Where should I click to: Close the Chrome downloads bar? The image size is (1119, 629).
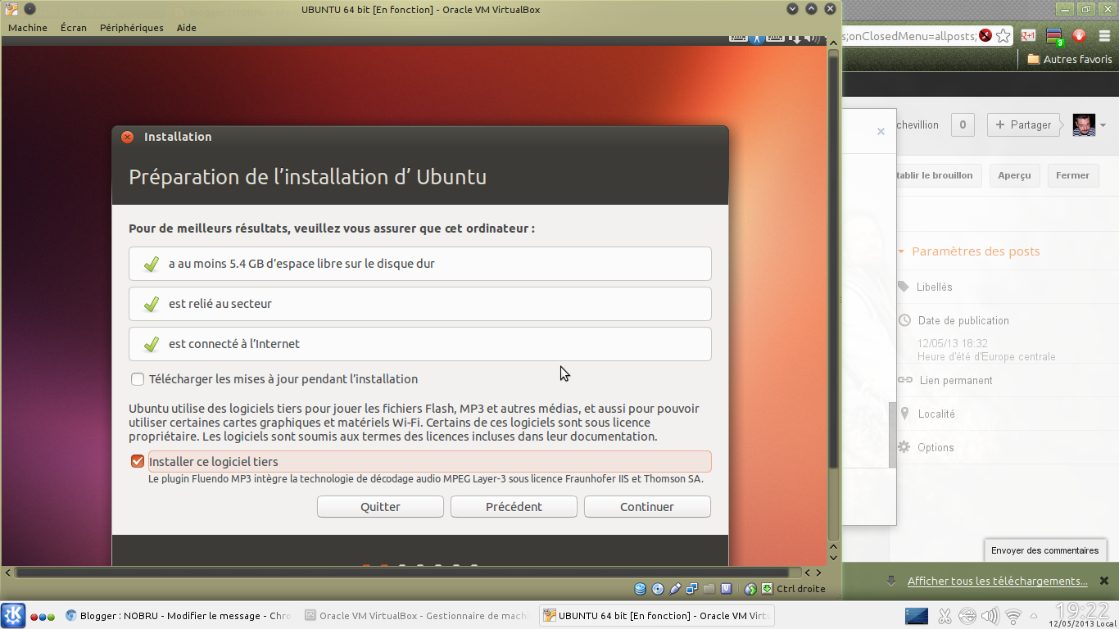tap(1105, 581)
